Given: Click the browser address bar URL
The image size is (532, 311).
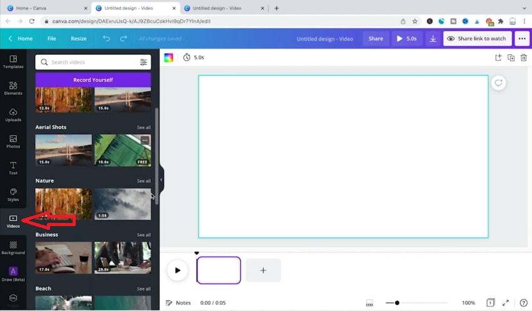Looking at the screenshot, I should pyautogui.click(x=131, y=21).
